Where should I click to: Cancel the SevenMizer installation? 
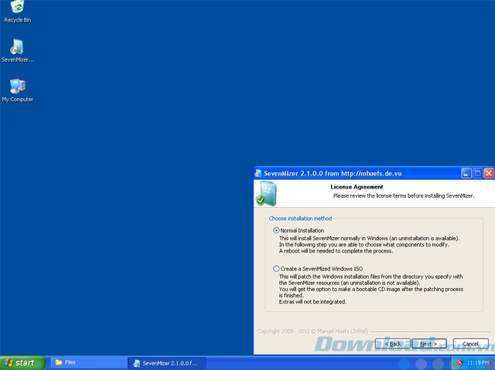(470, 343)
